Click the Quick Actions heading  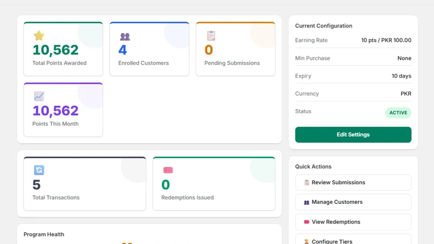pyautogui.click(x=313, y=166)
